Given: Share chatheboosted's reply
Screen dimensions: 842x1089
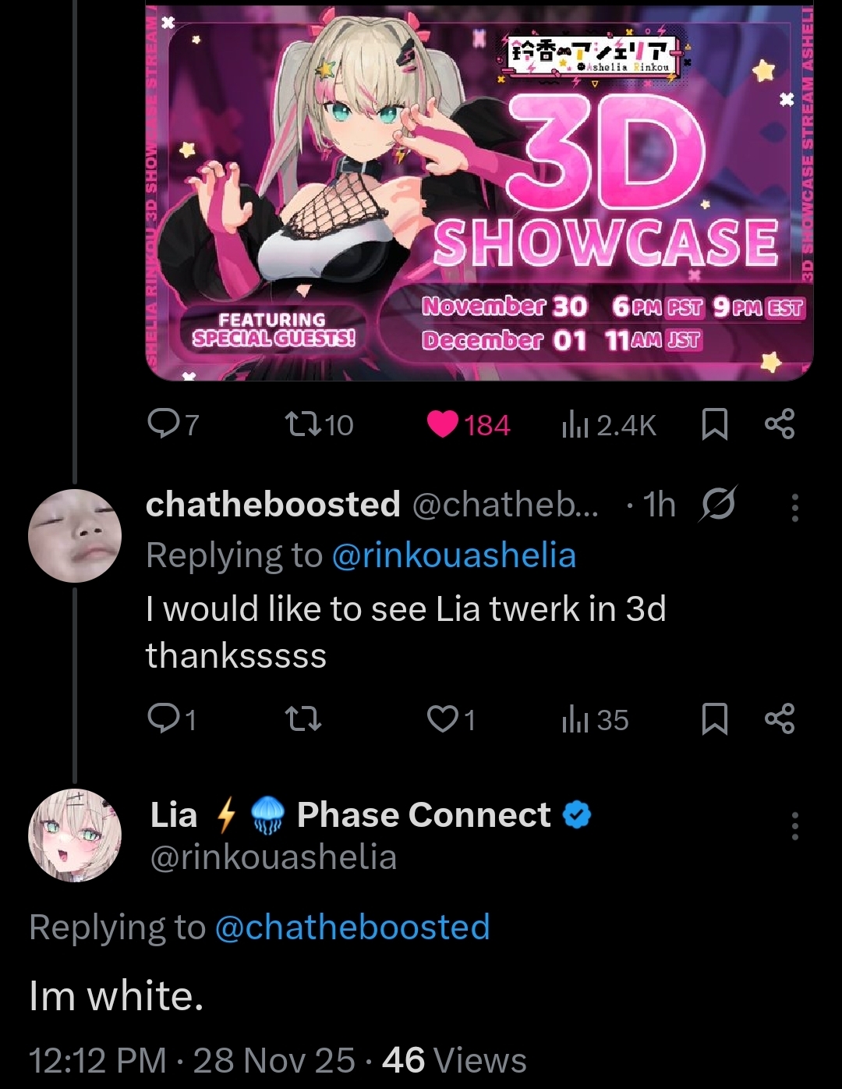Looking at the screenshot, I should click(x=779, y=718).
